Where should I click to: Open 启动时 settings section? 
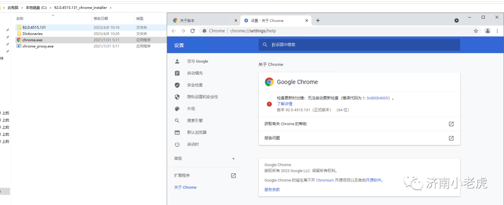(193, 144)
